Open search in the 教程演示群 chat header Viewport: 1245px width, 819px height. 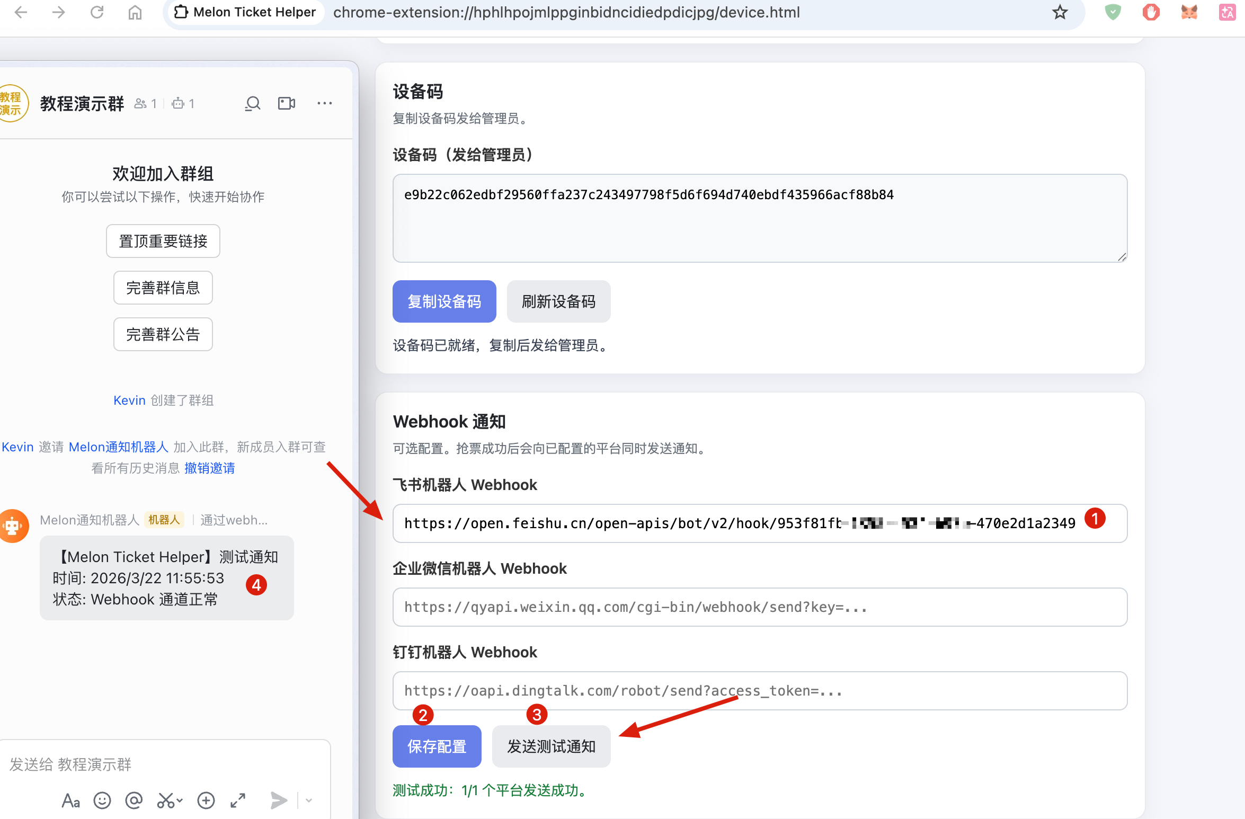(x=253, y=103)
